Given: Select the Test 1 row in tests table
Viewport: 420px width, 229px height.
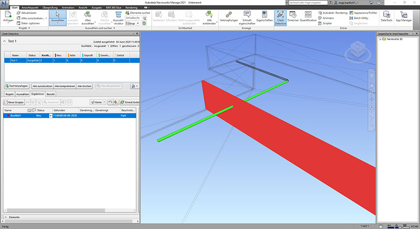Looking at the screenshot, I should [72, 61].
